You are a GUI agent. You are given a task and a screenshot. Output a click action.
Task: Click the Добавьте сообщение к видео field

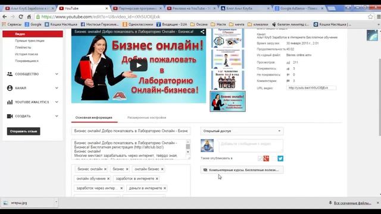251,146
